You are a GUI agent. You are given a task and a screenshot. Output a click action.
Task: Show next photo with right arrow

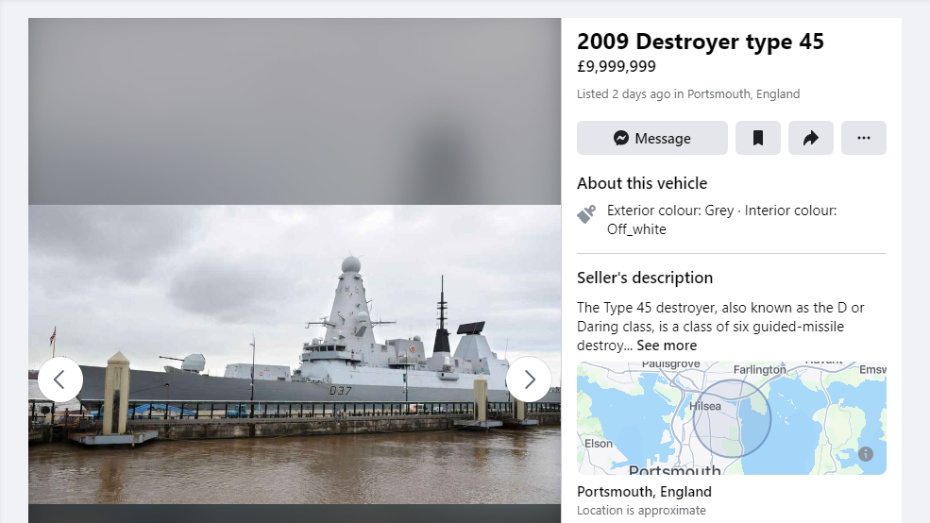pos(529,380)
